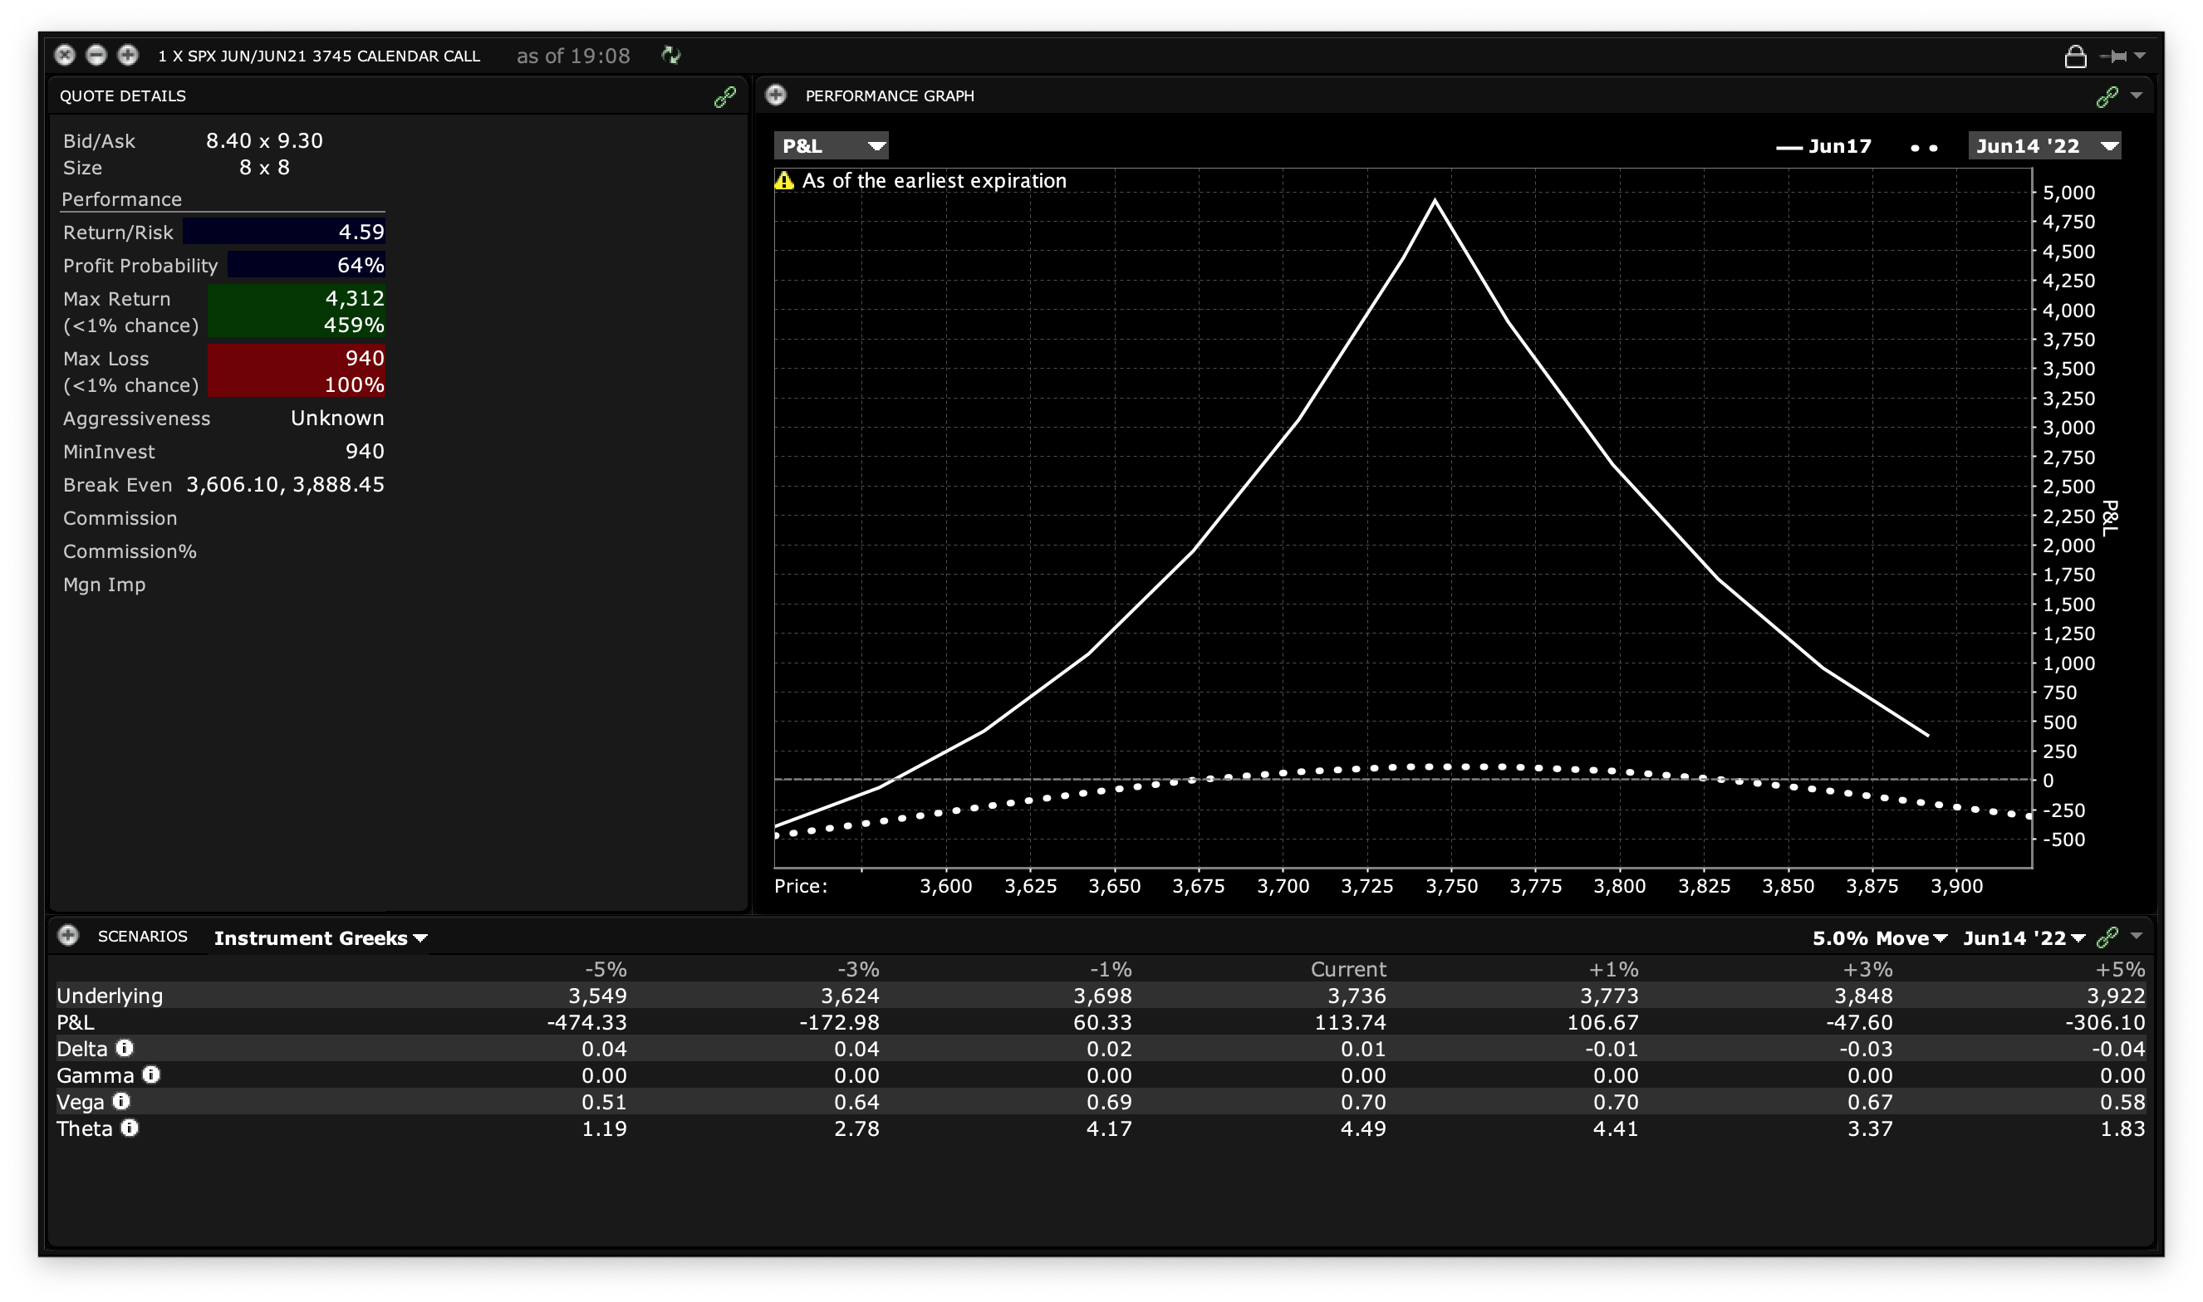This screenshot has width=2203, height=1302.
Task: Toggle the Jun17 solid line legend
Action: tap(1823, 146)
